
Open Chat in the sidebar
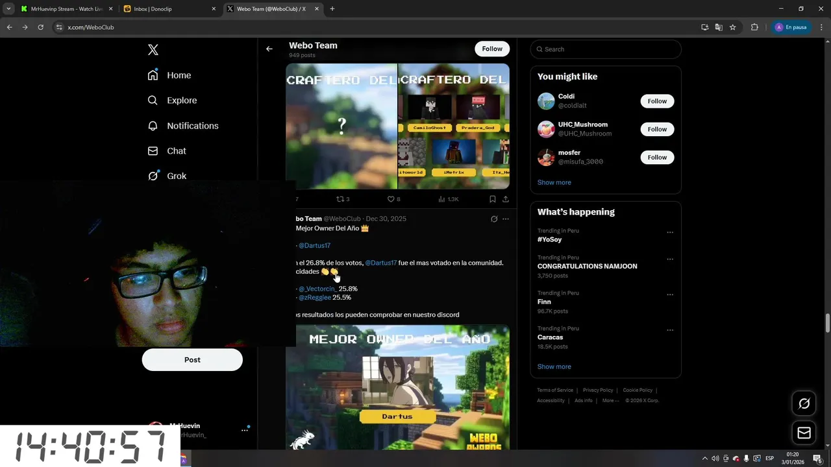click(x=167, y=151)
